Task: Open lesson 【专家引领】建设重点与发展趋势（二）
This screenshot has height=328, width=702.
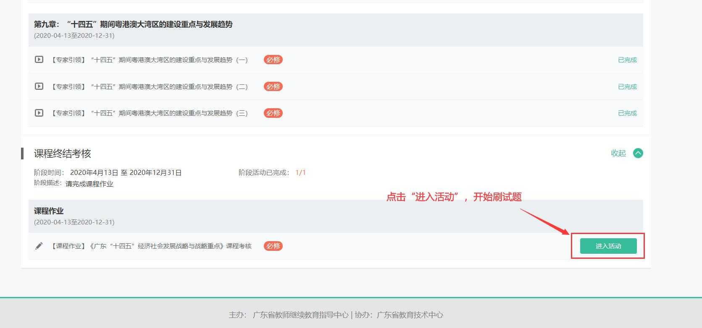Action: tap(149, 87)
